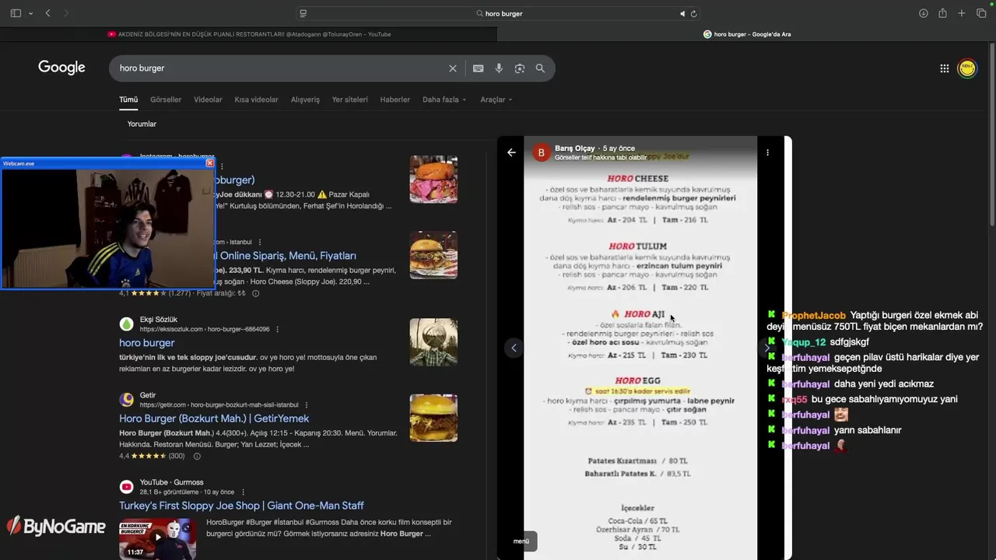Switch to the Görseller tab
Image resolution: width=996 pixels, height=560 pixels.
coord(166,100)
